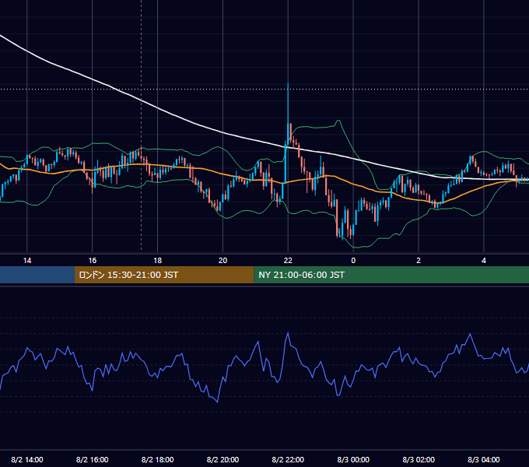
Task: Click the 8/3 02:00 date label
Action: tap(419, 459)
